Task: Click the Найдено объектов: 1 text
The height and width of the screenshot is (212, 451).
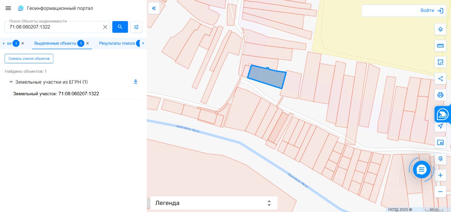Action: pos(26,71)
